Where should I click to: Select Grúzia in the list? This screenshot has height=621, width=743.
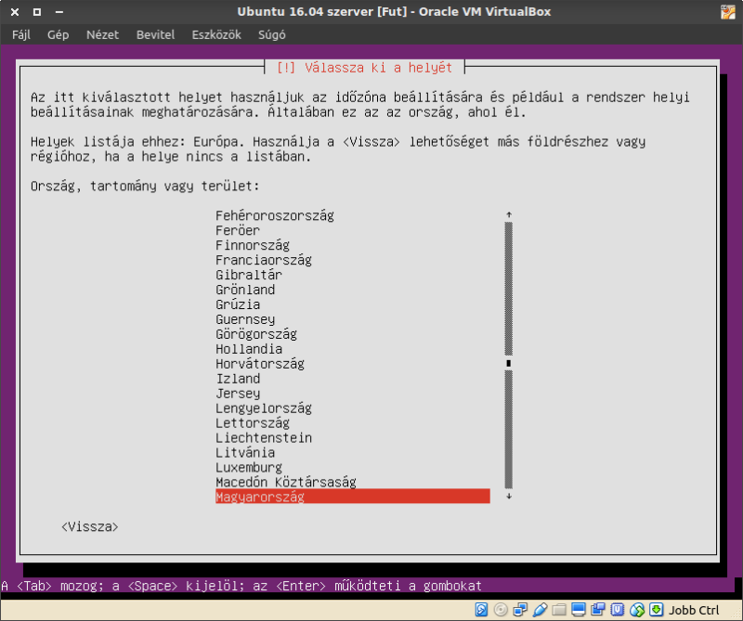(x=238, y=304)
